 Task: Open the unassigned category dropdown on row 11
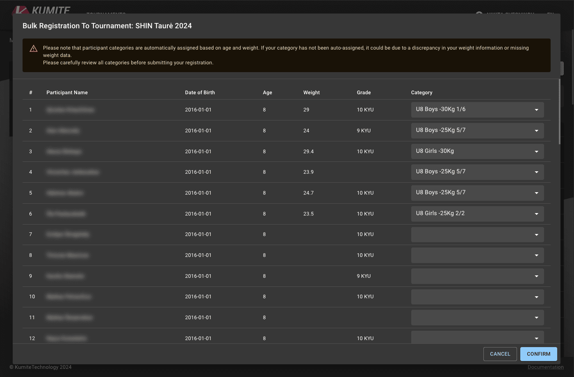click(477, 317)
